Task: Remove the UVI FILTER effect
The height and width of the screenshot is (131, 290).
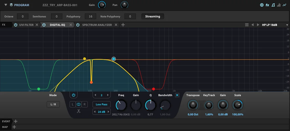Action: pyautogui.click(x=37, y=25)
